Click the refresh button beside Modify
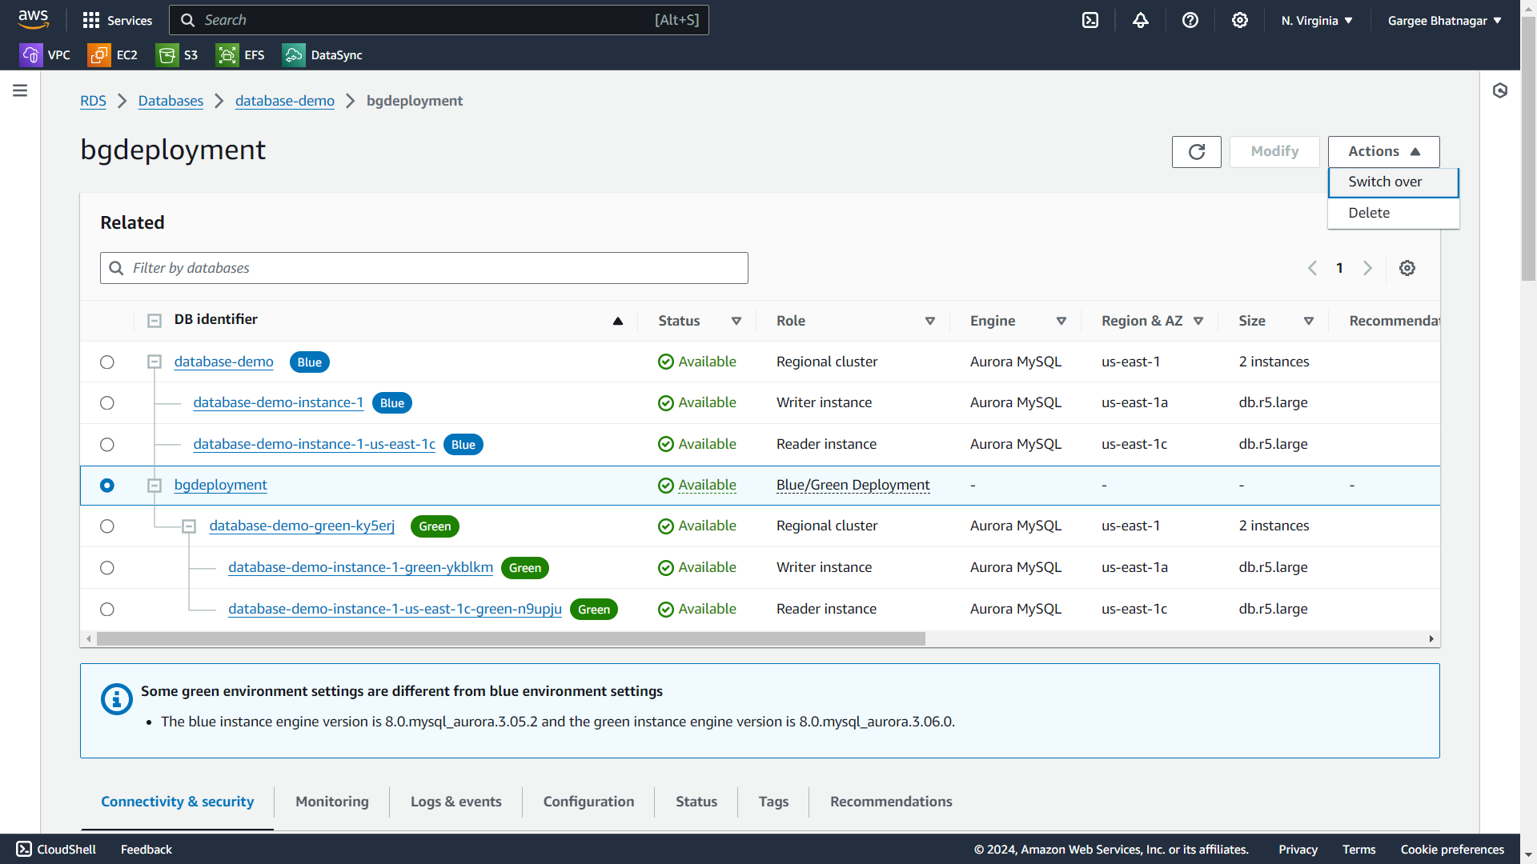Screen dimensions: 1537x864 [1196, 152]
